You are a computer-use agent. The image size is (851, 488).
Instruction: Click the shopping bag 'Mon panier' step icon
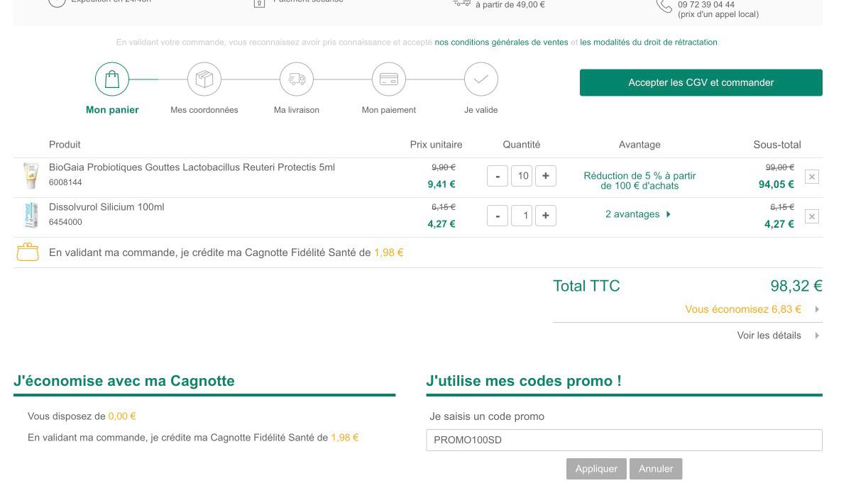[112, 79]
